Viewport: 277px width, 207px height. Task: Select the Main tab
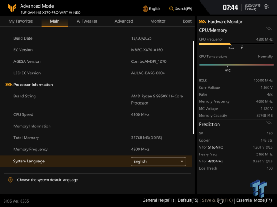[x=55, y=21]
